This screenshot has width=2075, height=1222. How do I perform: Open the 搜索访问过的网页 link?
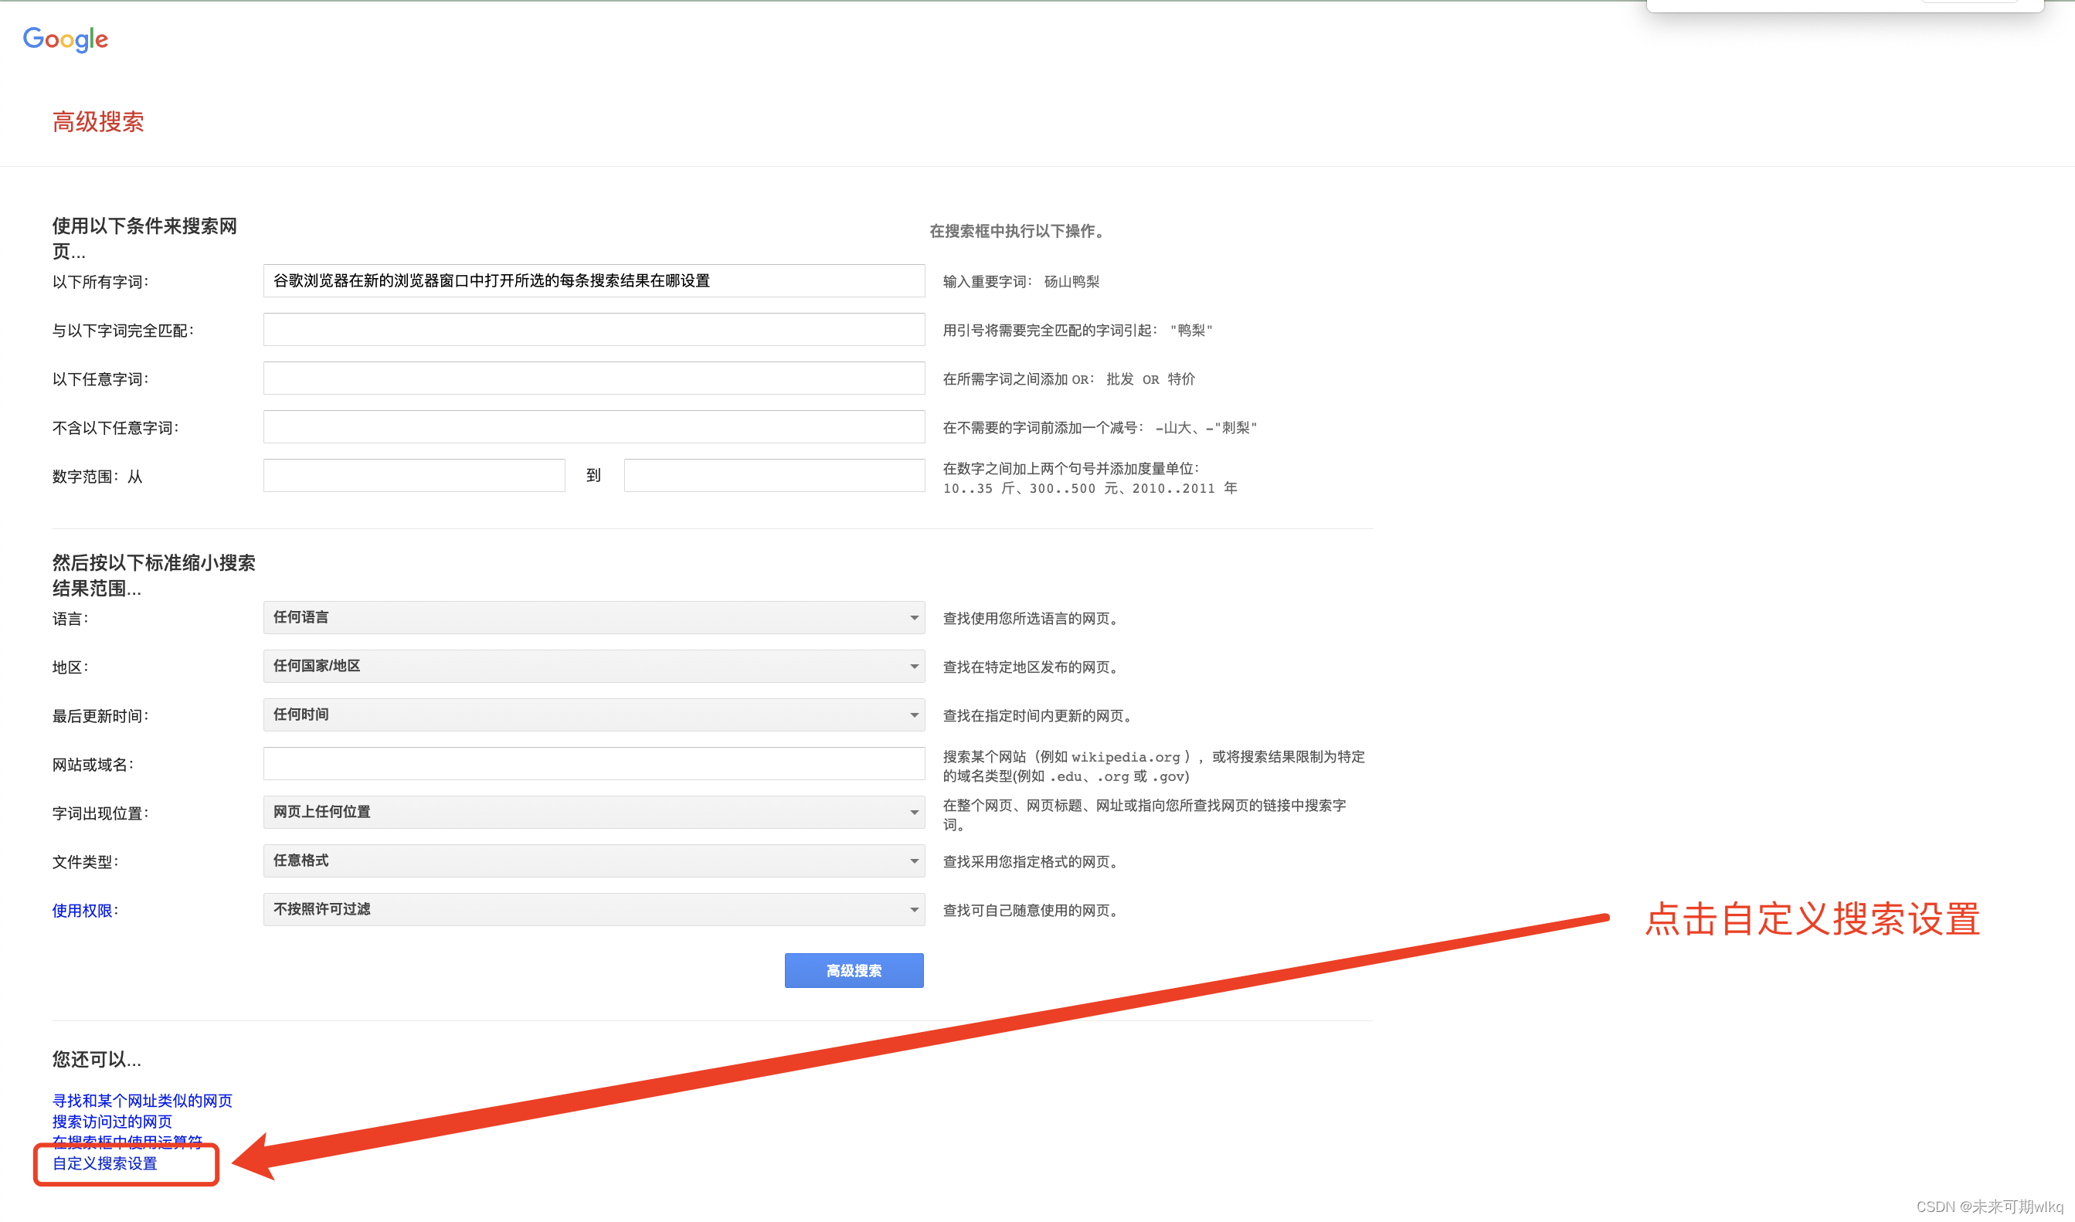pyautogui.click(x=112, y=1122)
